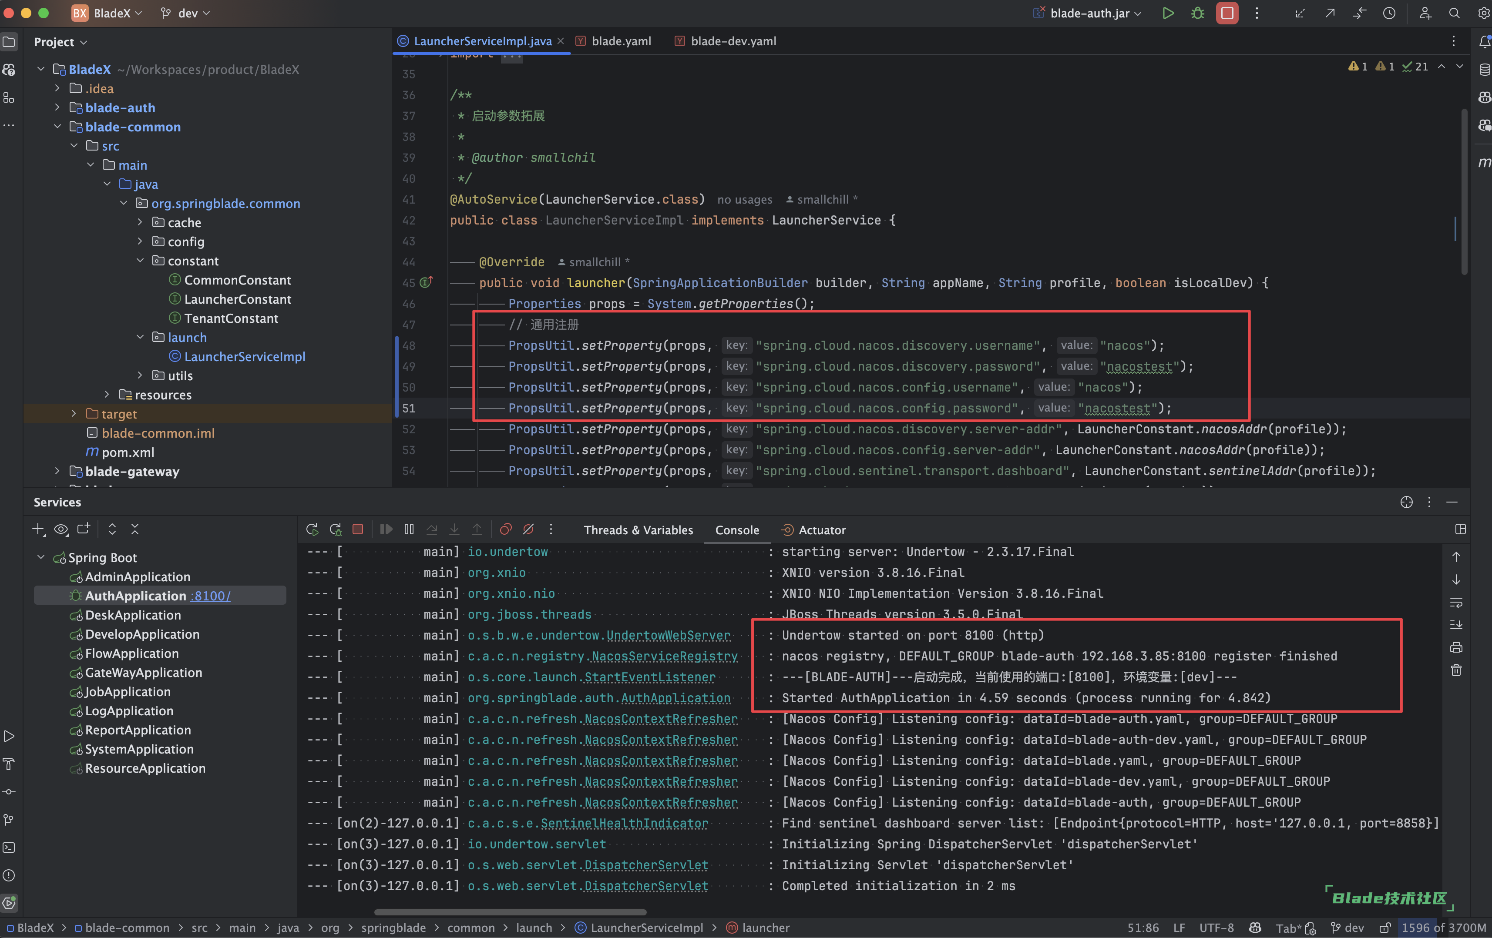Screen dimensions: 1492x938
Task: Toggle Soft-Wrap in console
Action: pyautogui.click(x=1456, y=602)
